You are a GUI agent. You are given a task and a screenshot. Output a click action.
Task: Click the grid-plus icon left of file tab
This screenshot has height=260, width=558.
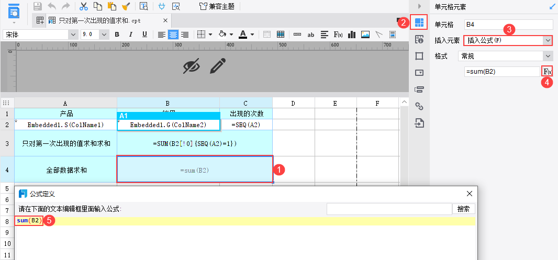click(x=40, y=20)
